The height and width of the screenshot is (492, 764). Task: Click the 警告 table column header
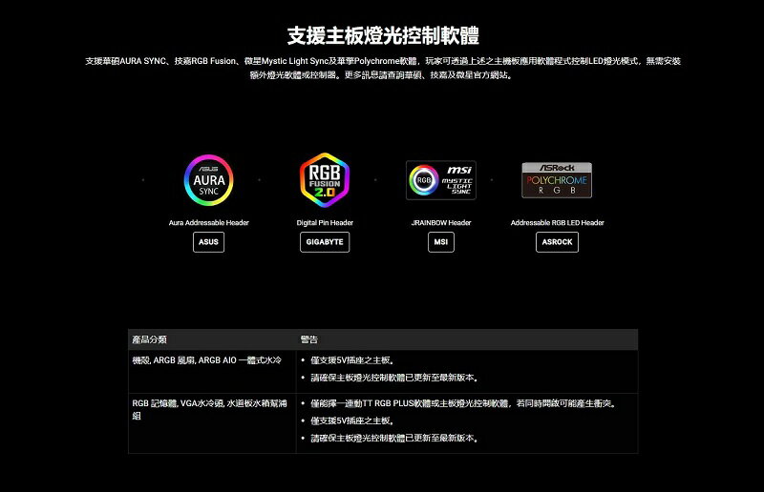[308, 339]
